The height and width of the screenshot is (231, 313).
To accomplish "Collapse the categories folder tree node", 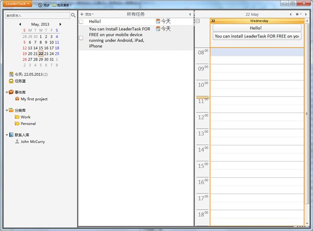I will coord(6,110).
